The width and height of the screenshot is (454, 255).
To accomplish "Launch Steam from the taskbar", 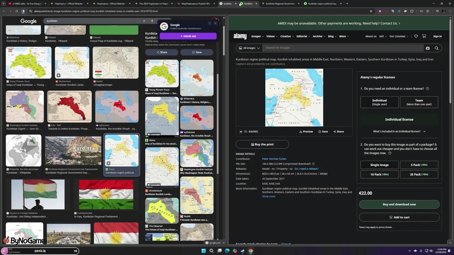I will (243, 251).
